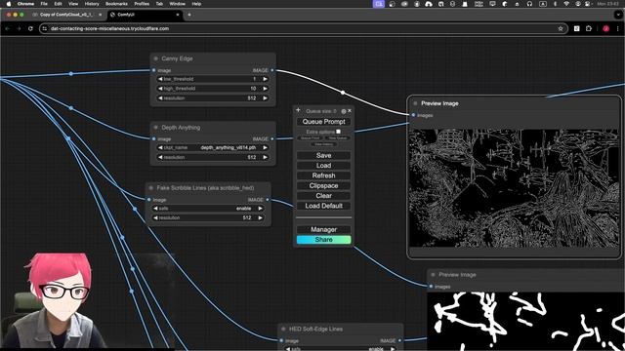Click upper Preview Image images input socket
The width and height of the screenshot is (625, 351).
pyautogui.click(x=413, y=115)
